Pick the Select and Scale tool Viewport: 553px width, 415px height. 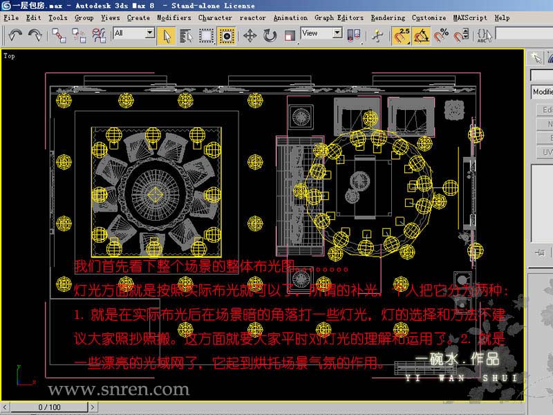(x=290, y=36)
